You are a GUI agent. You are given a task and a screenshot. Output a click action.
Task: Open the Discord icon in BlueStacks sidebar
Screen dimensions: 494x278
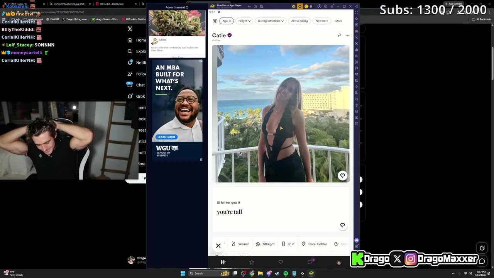point(357,240)
